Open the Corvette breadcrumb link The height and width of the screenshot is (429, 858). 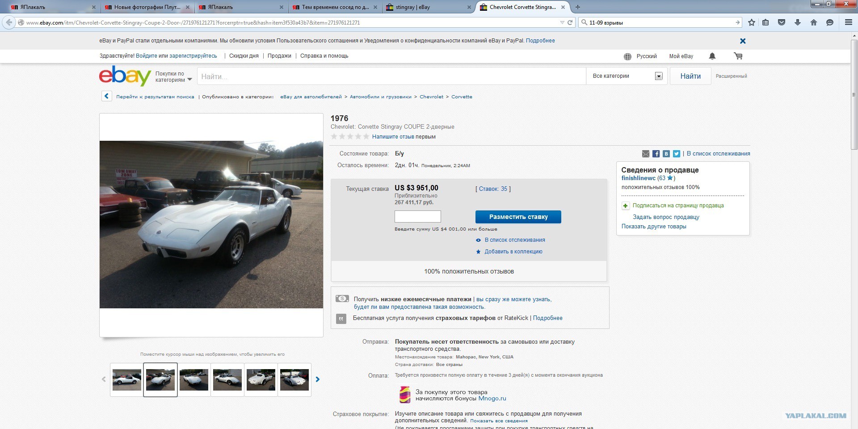[462, 97]
